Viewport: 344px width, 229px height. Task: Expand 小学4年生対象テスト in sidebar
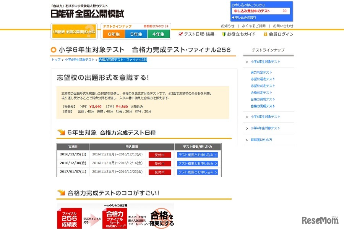point(265,128)
